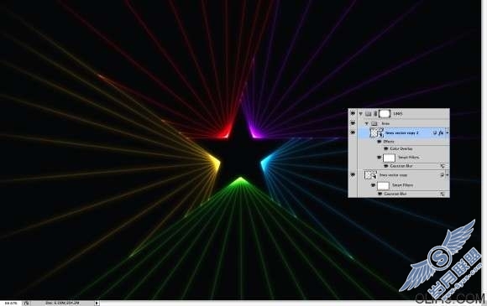Click the 'Color Overlay' effect label

(401, 149)
